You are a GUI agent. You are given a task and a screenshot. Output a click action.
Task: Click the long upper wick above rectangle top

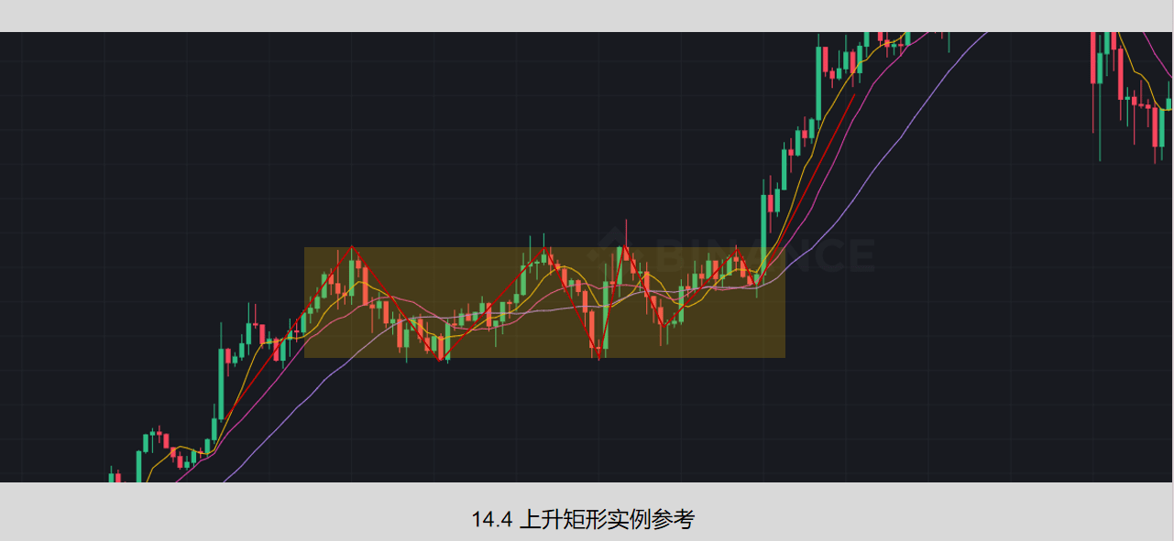click(x=626, y=233)
